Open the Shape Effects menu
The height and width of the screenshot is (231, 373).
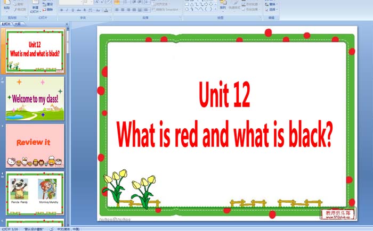[250, 10]
